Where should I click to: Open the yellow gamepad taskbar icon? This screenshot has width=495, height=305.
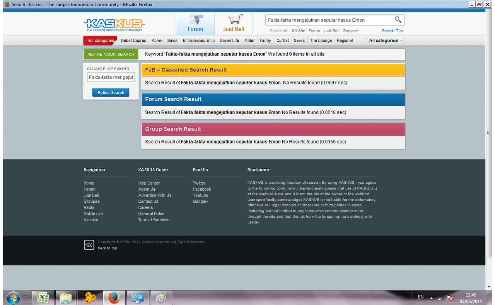click(x=90, y=298)
